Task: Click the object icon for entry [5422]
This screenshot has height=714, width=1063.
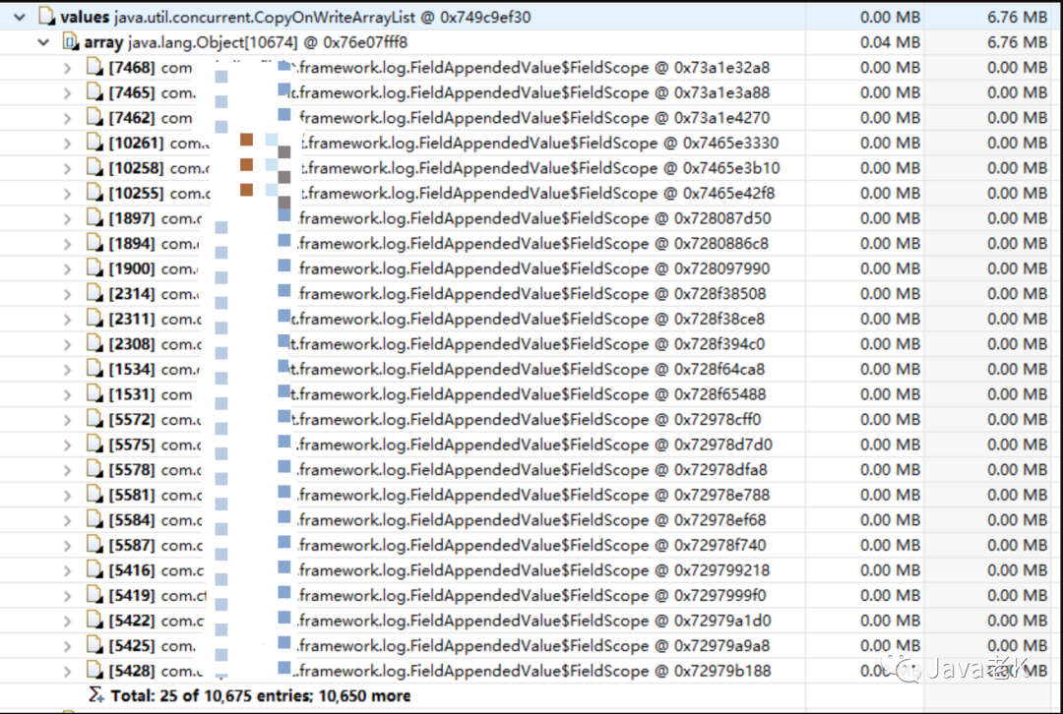Action: (94, 620)
